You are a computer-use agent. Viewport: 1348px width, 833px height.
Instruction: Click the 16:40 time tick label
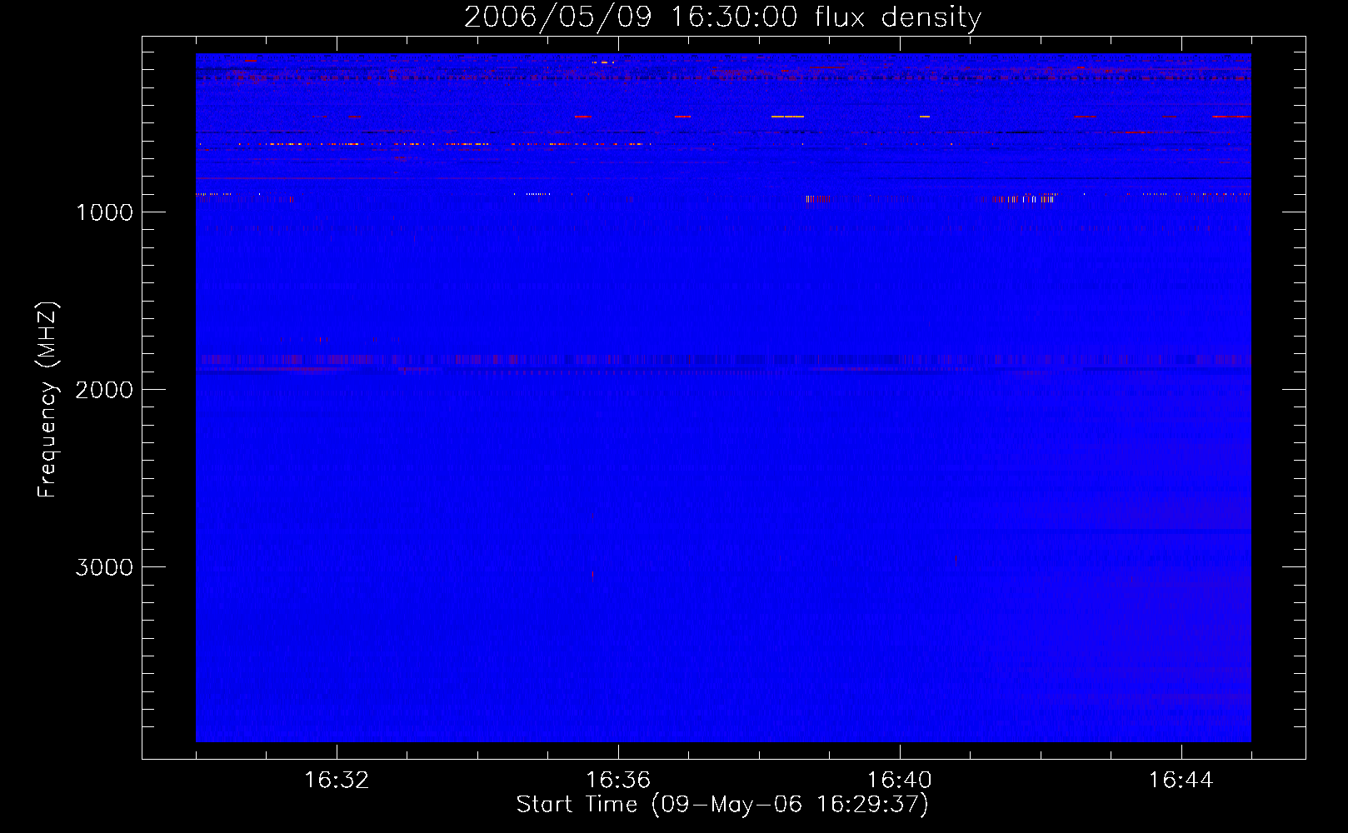click(900, 781)
